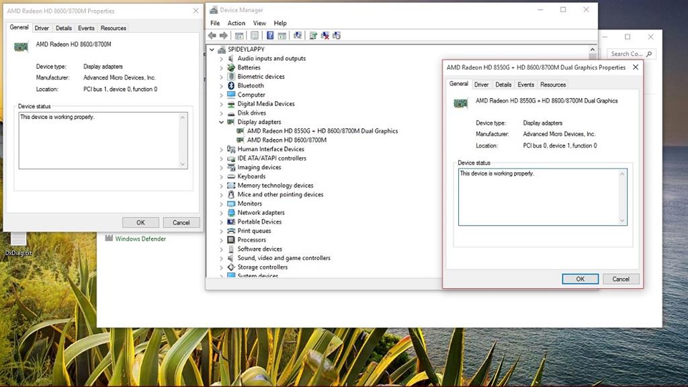The image size is (688, 387).
Task: Open the Windows Defender link
Action: tap(140, 239)
